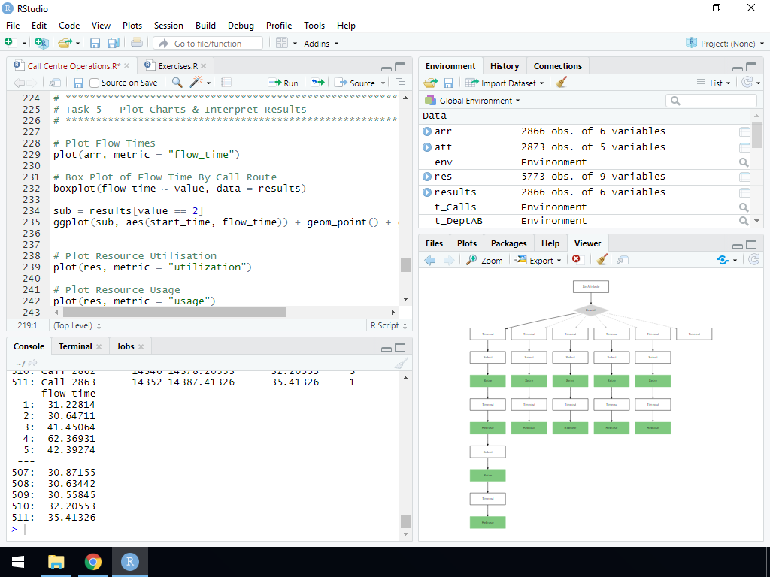Image resolution: width=770 pixels, height=577 pixels.
Task: Open the code tools magic wand
Action: [x=196, y=83]
